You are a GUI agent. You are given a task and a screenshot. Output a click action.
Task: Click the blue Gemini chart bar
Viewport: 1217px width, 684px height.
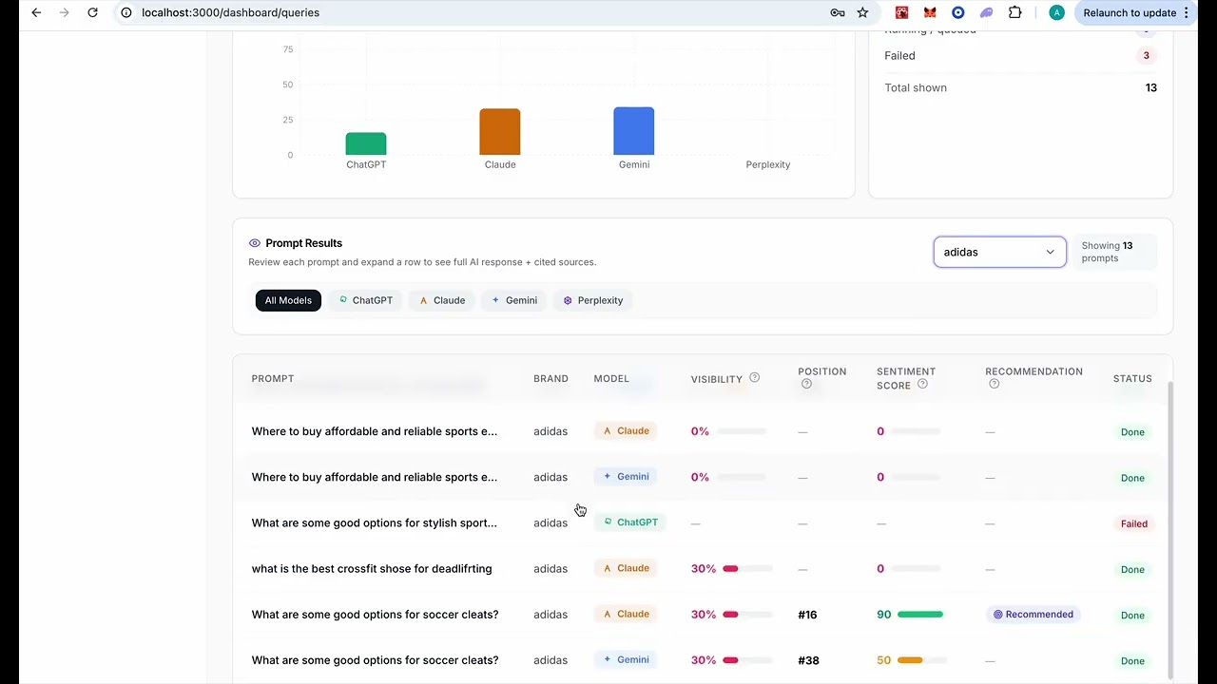tap(634, 130)
